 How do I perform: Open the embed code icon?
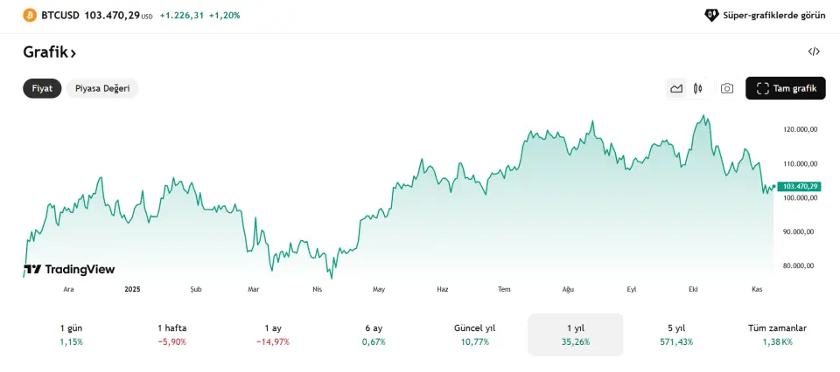point(814,52)
